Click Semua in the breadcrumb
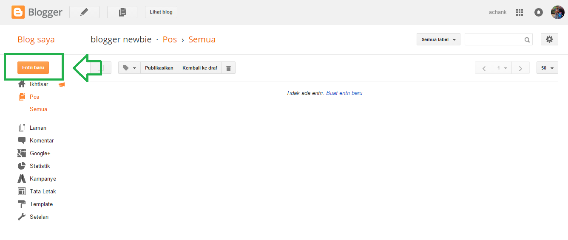This screenshot has width=568, height=240. point(202,39)
